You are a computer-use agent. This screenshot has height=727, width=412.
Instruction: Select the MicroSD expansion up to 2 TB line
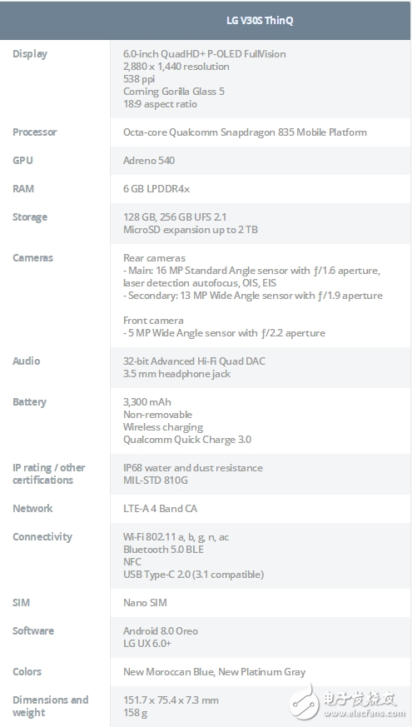click(x=191, y=230)
